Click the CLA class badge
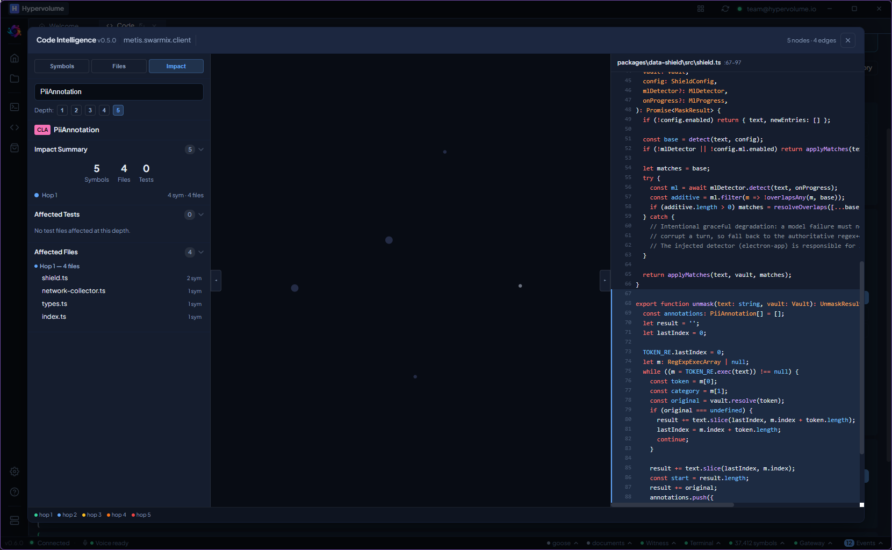This screenshot has width=892, height=550. 42,130
